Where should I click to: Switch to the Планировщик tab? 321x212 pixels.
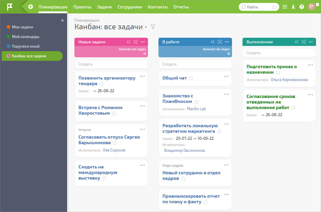click(x=53, y=7)
